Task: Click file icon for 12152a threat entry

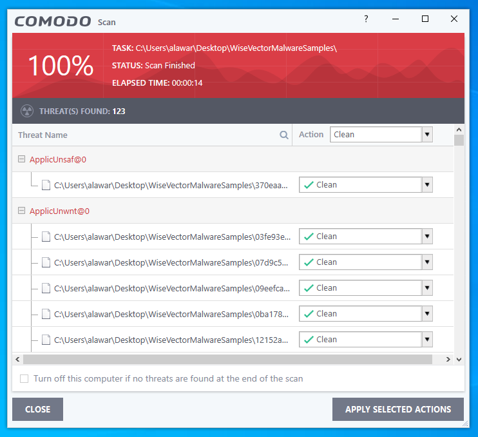Action: click(x=46, y=340)
